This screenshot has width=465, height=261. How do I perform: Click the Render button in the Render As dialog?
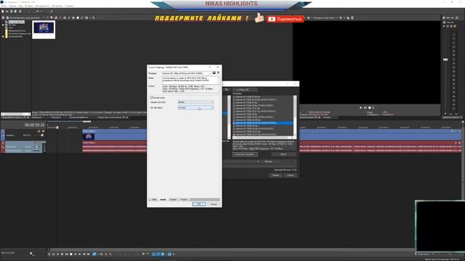pyautogui.click(x=275, y=175)
